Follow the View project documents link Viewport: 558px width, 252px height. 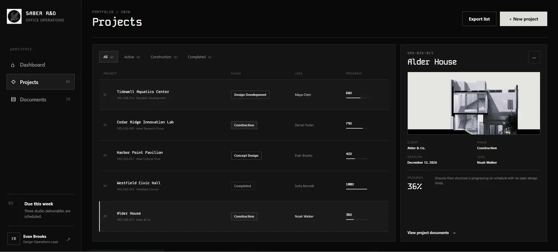(x=431, y=233)
